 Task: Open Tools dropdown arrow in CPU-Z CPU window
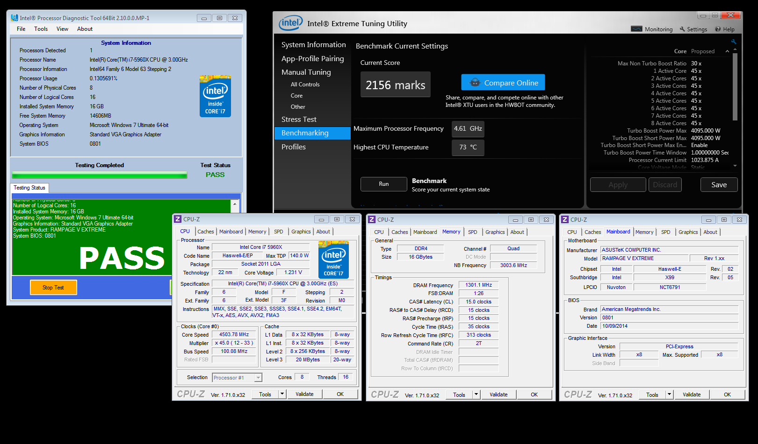(x=282, y=394)
